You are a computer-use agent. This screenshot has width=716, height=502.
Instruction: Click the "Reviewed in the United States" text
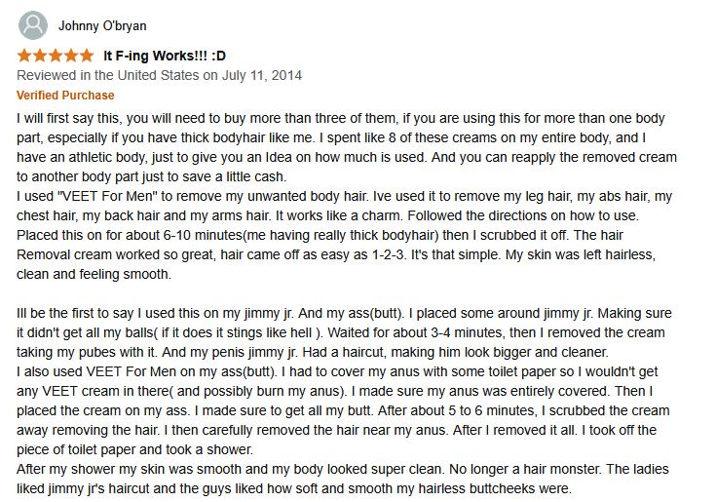pos(108,75)
